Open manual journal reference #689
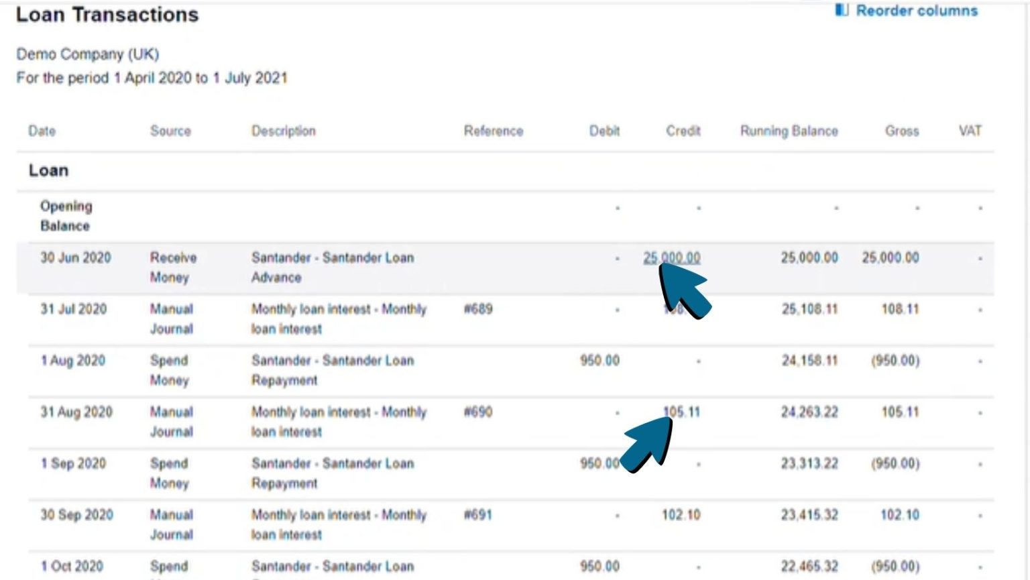Viewport: 1030px width, 580px height. pos(479,309)
